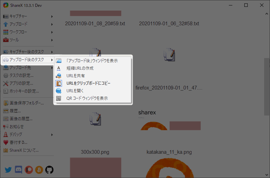The height and width of the screenshot is (178, 270).
Task: Click the タスクの設定 gear icon
Action: tap(6, 76)
